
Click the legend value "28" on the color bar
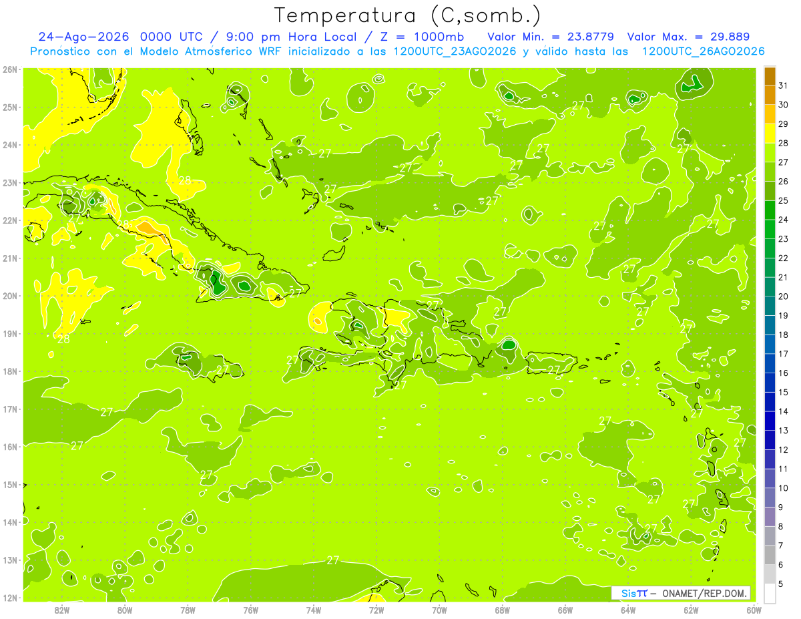coord(783,143)
